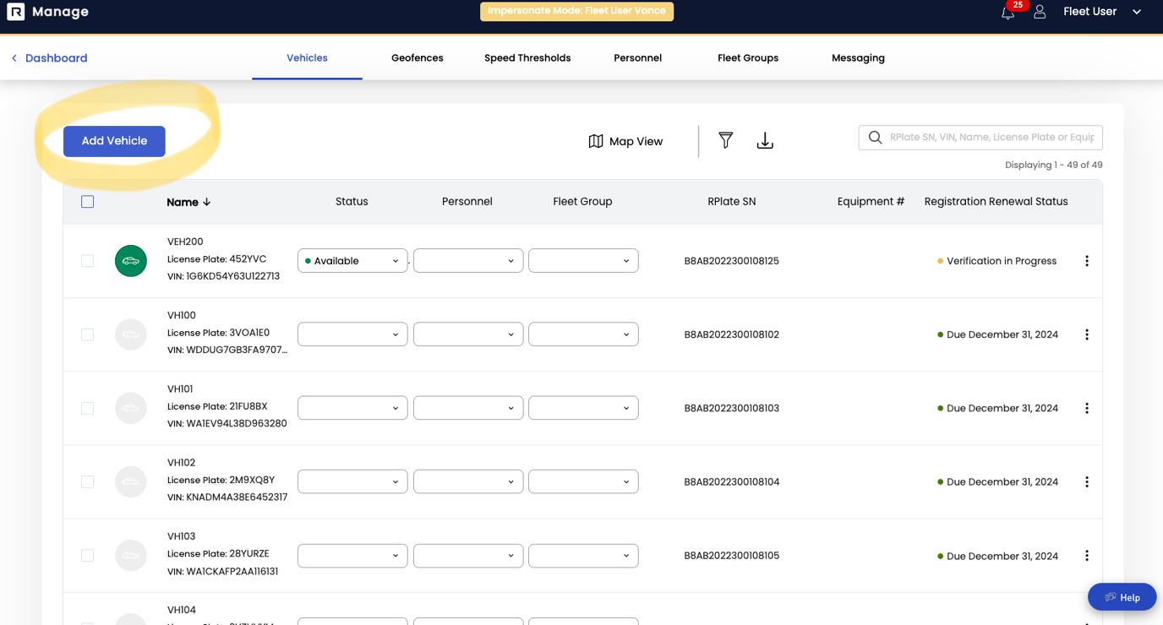Screen dimensions: 1163x625
Task: Open the filter funnel icon
Action: tap(725, 141)
